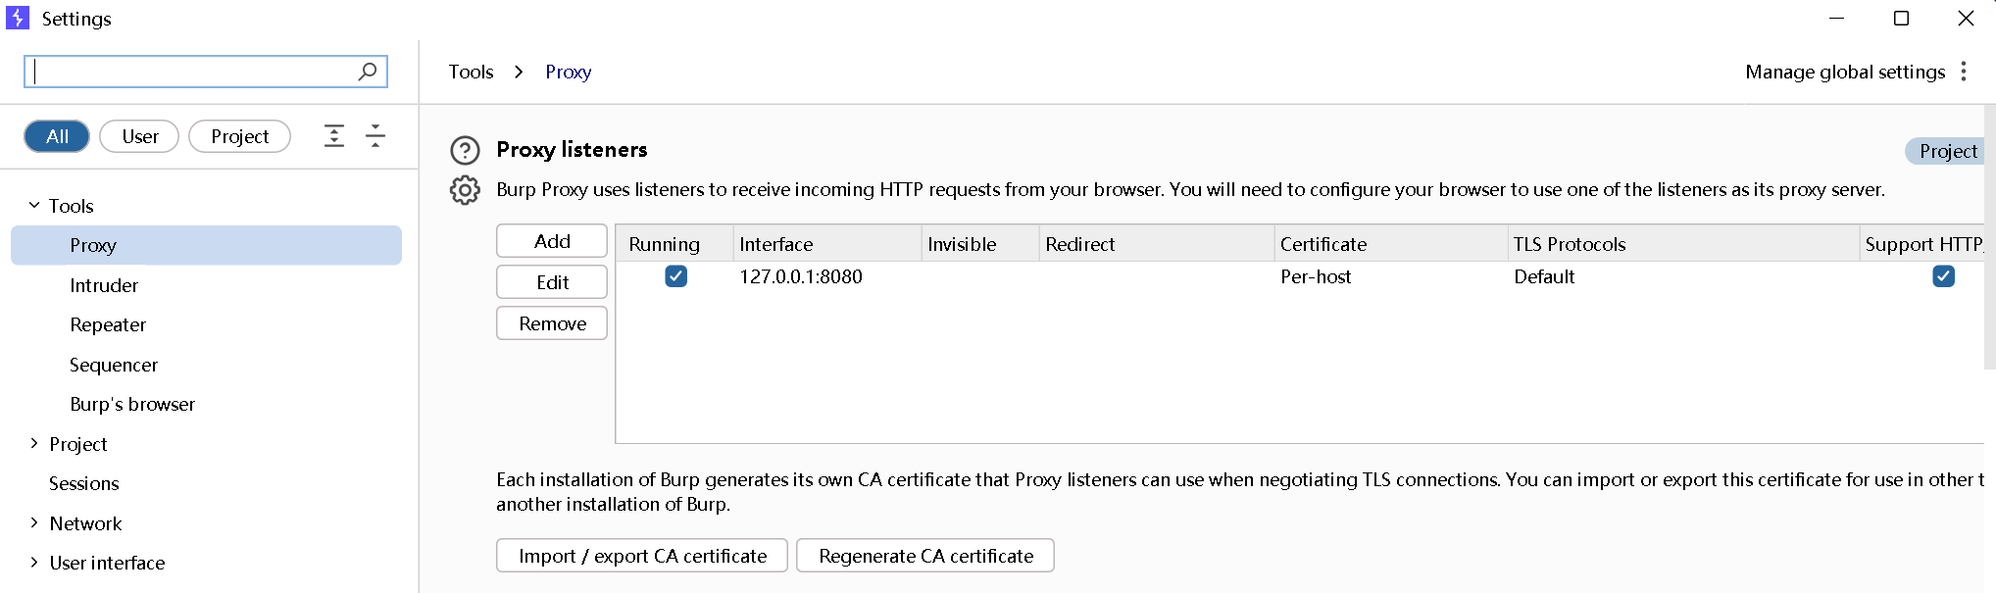Click the Support HTTP/2 column header

1922,244
